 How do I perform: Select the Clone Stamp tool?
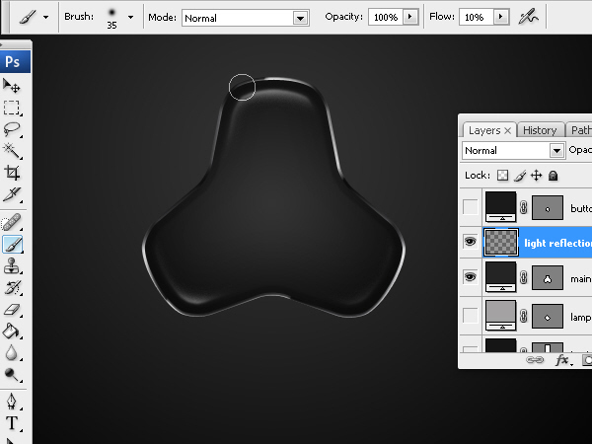[x=13, y=265]
